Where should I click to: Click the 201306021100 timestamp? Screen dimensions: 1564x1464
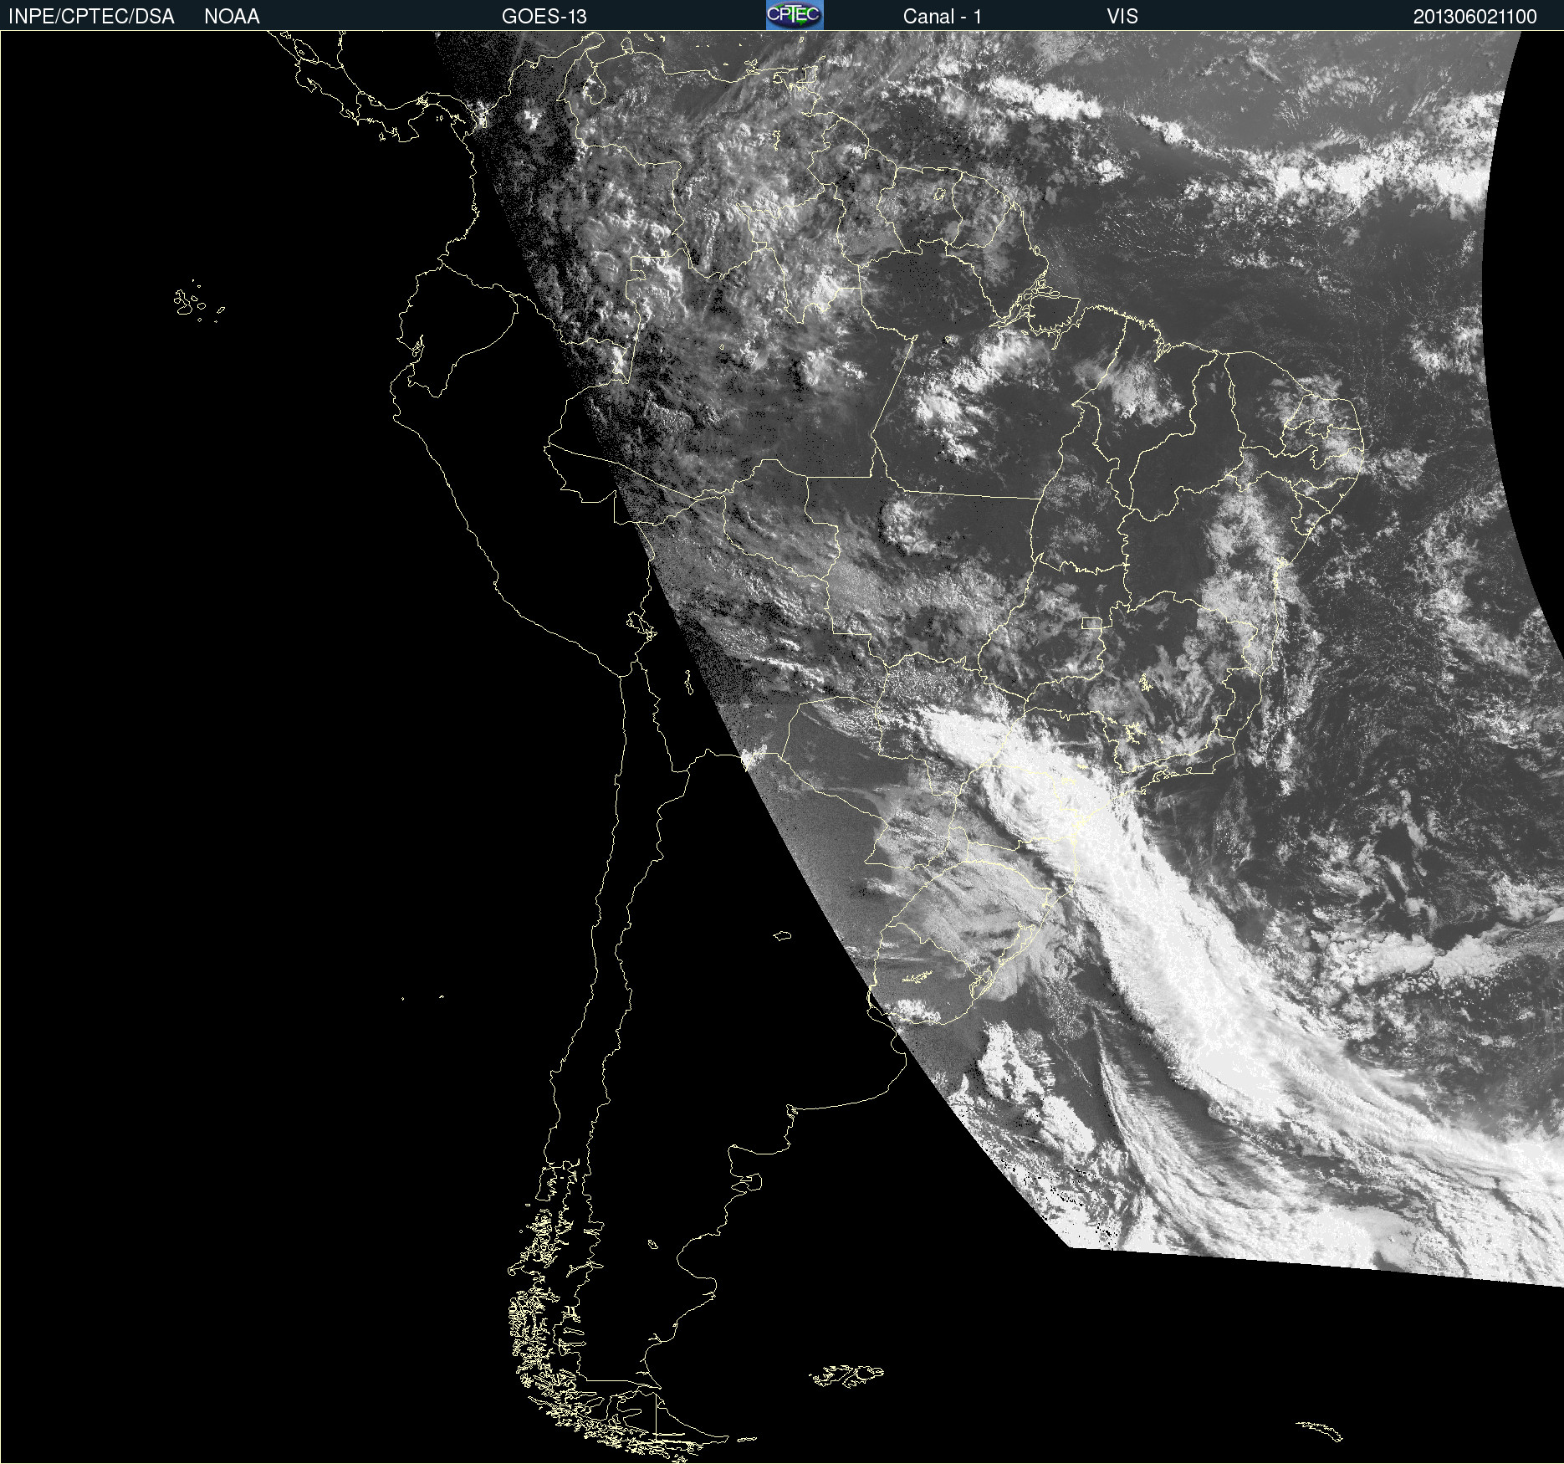click(1475, 17)
